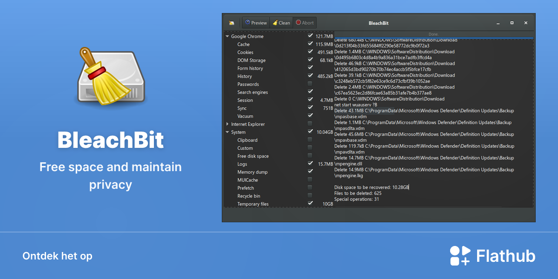The width and height of the screenshot is (558, 279).
Task: Enable the Prefetch checkbox
Action: tap(310, 187)
